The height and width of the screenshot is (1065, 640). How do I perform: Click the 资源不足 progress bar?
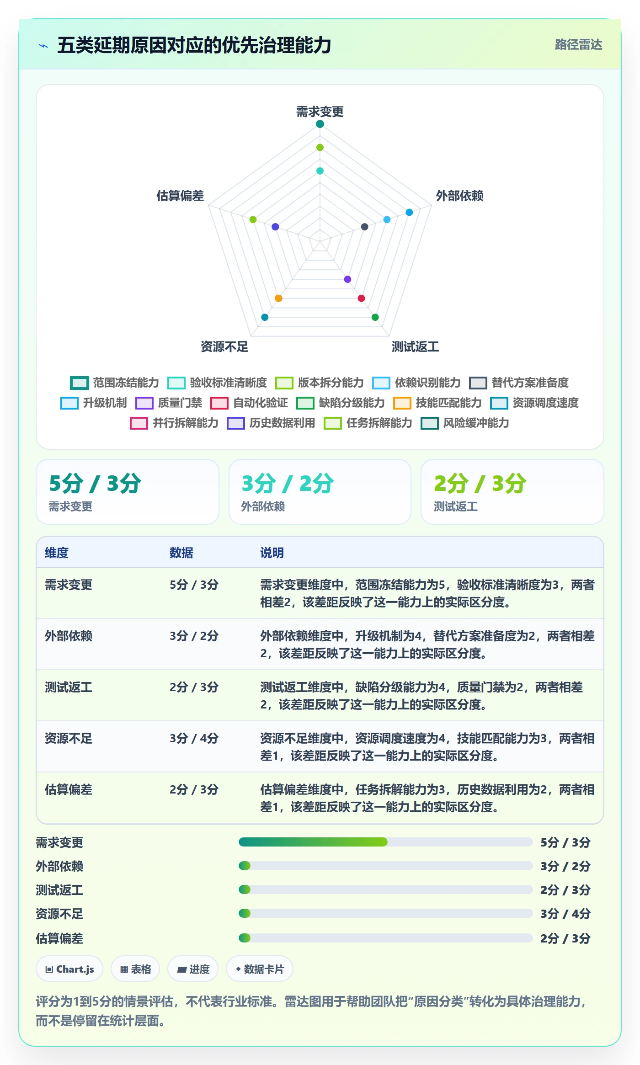pos(385,913)
